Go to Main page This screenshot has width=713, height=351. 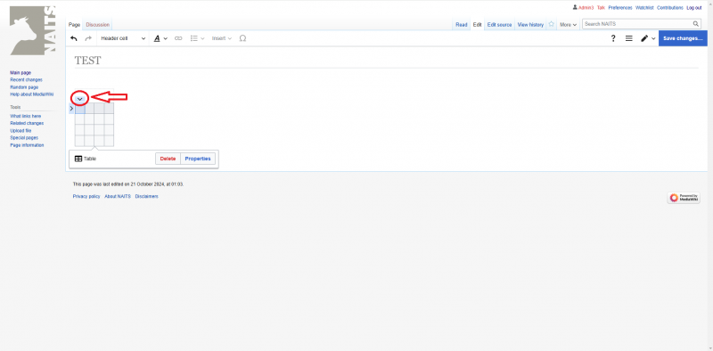20,73
